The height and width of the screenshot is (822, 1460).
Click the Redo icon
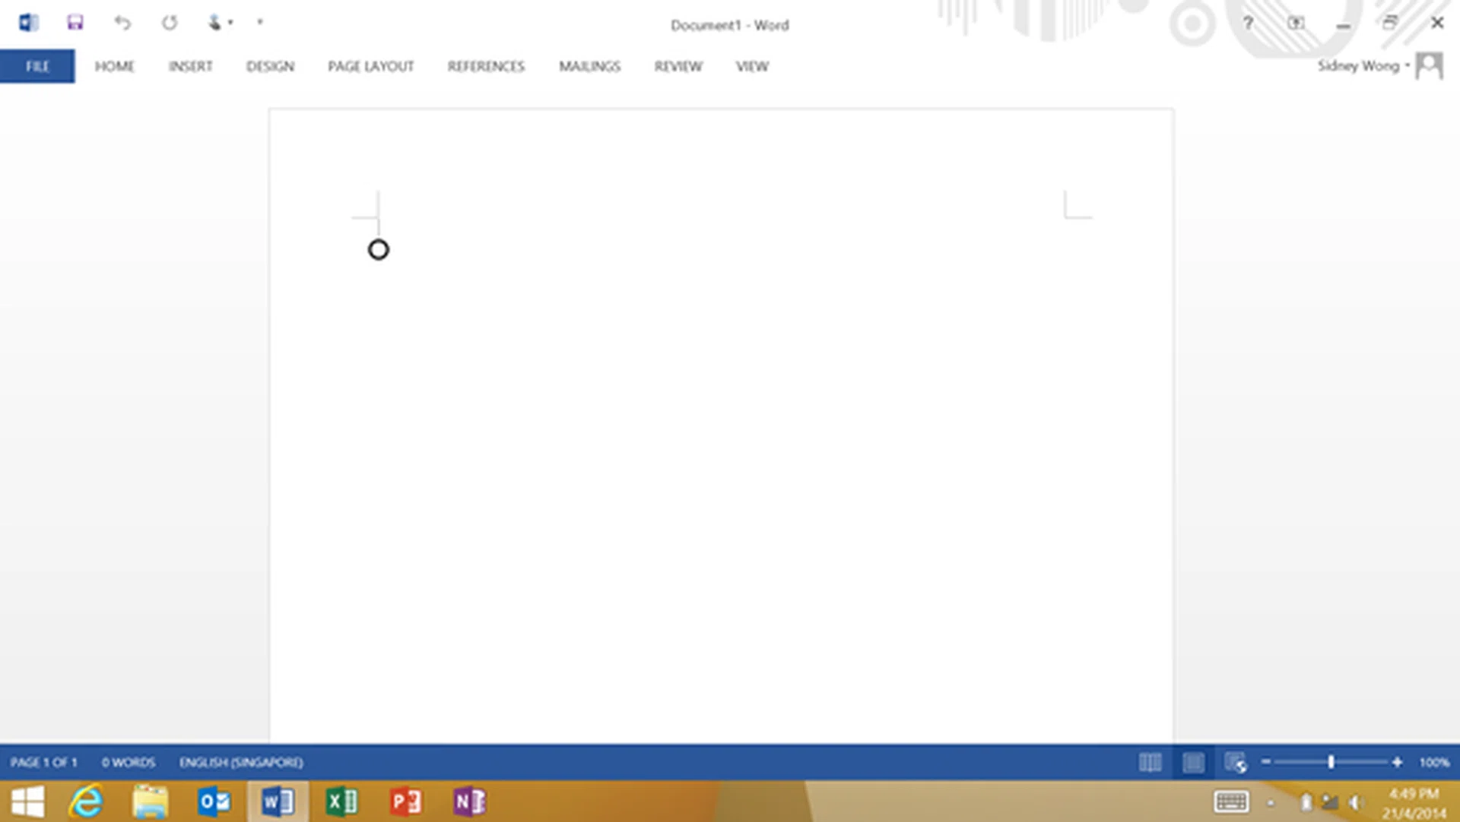(x=169, y=22)
